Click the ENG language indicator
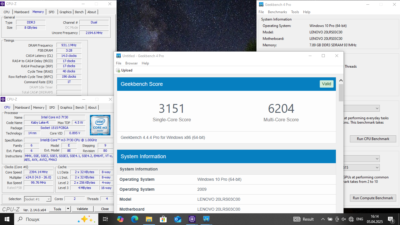 (360, 219)
